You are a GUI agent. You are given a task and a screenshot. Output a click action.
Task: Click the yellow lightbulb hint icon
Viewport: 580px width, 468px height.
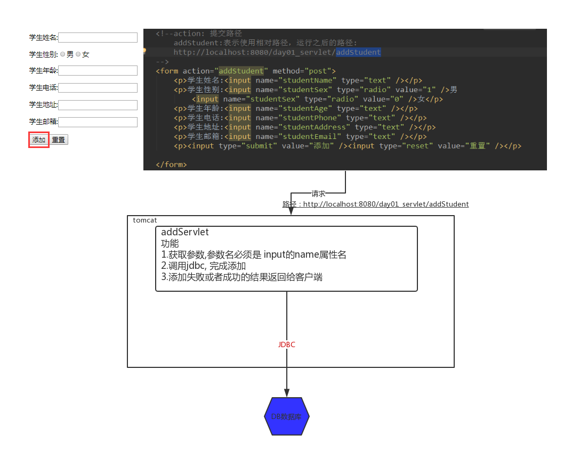coord(144,51)
